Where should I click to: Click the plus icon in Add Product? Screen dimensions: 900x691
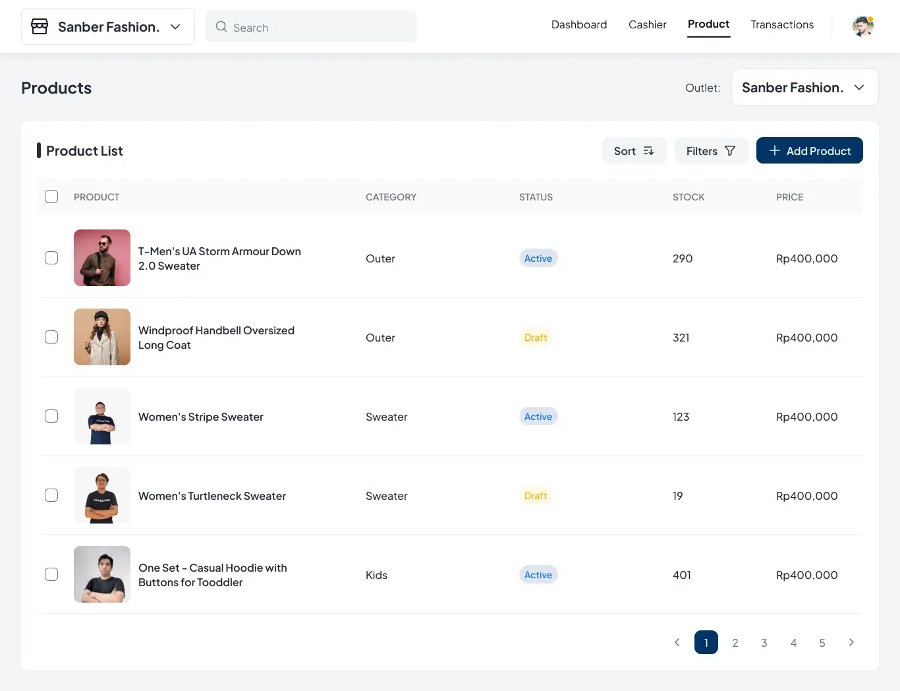click(x=775, y=151)
